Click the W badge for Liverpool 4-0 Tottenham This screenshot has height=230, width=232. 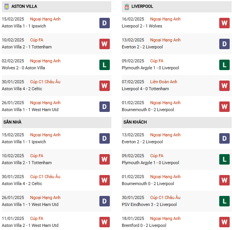click(224, 86)
